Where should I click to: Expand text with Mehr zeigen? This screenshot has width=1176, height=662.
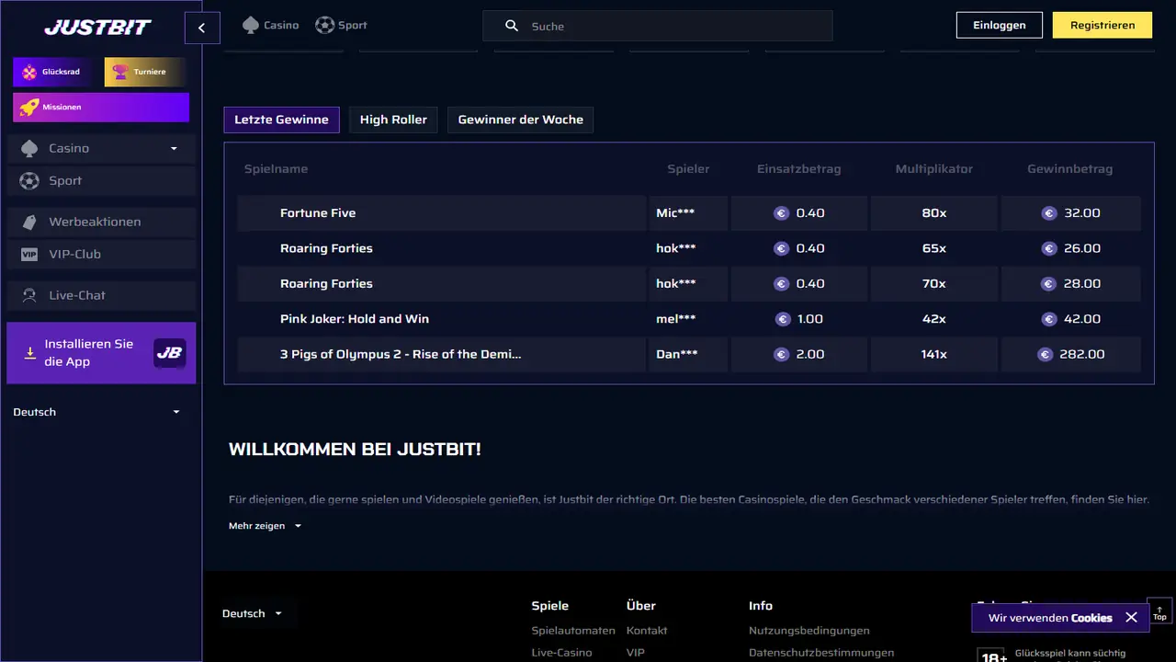265,526
